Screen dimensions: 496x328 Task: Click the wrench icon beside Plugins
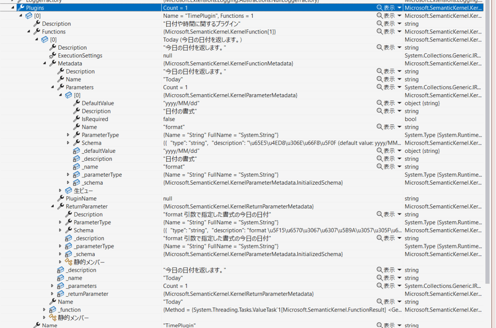click(21, 8)
